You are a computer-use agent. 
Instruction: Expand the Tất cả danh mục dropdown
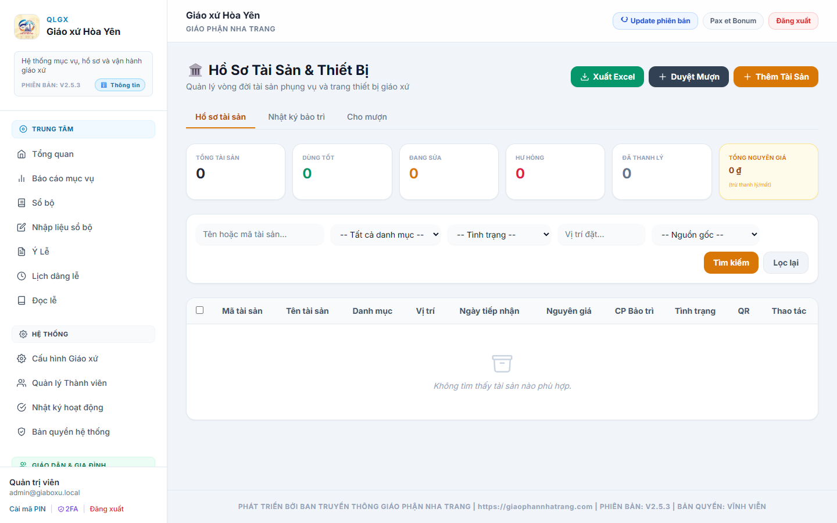[x=386, y=235]
